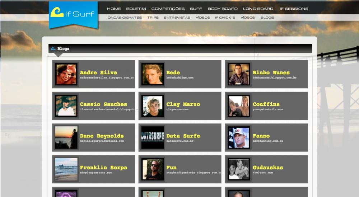Click the simpleprazeres.com URL text

pyautogui.click(x=96, y=173)
